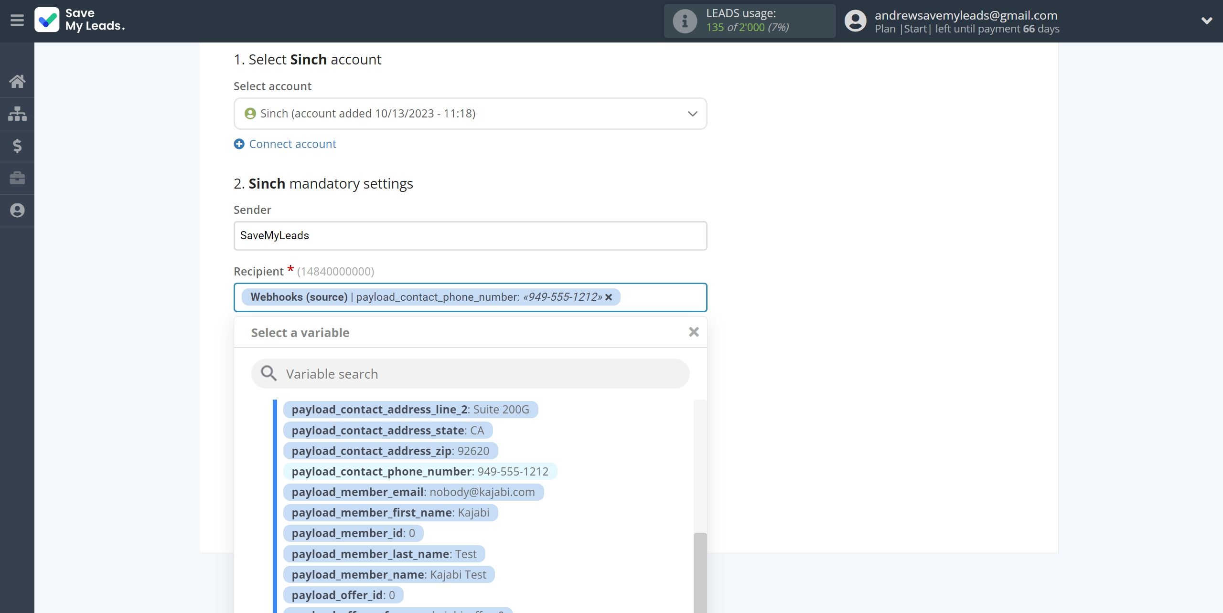This screenshot has width=1223, height=613.
Task: Select payload_contact_address_zip variable
Action: (x=390, y=451)
